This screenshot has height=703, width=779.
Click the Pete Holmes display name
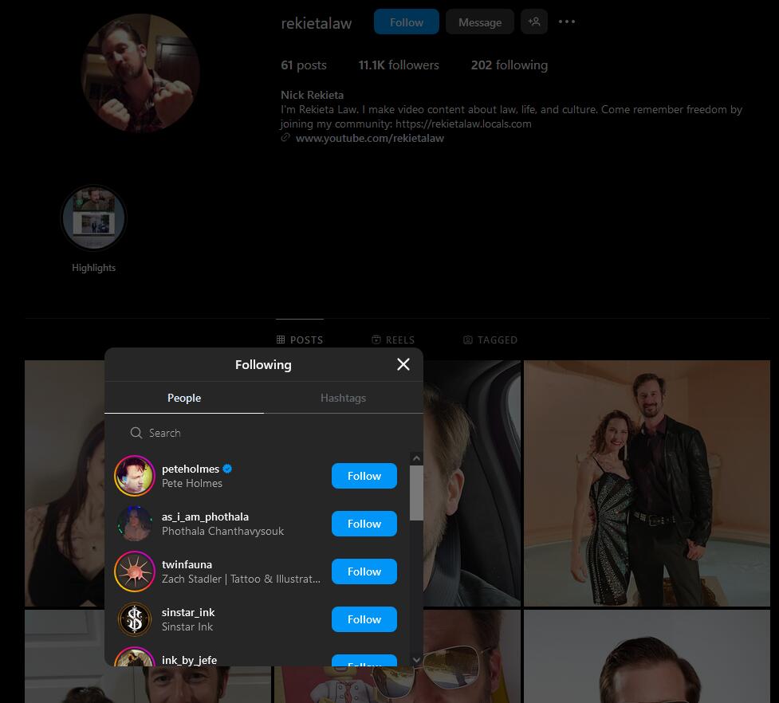pos(192,483)
